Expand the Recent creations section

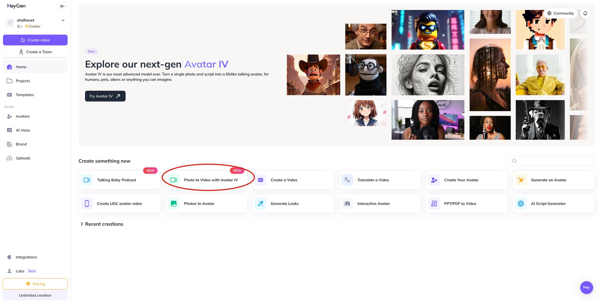click(82, 224)
